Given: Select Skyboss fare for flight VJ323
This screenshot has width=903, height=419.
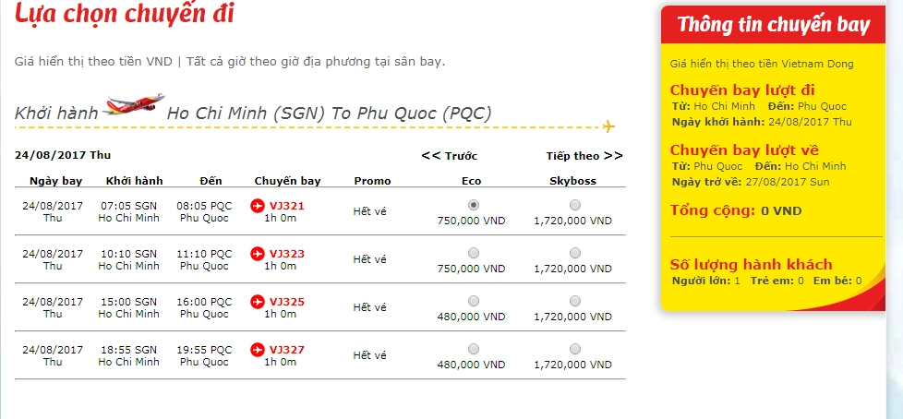Looking at the screenshot, I should (x=574, y=253).
